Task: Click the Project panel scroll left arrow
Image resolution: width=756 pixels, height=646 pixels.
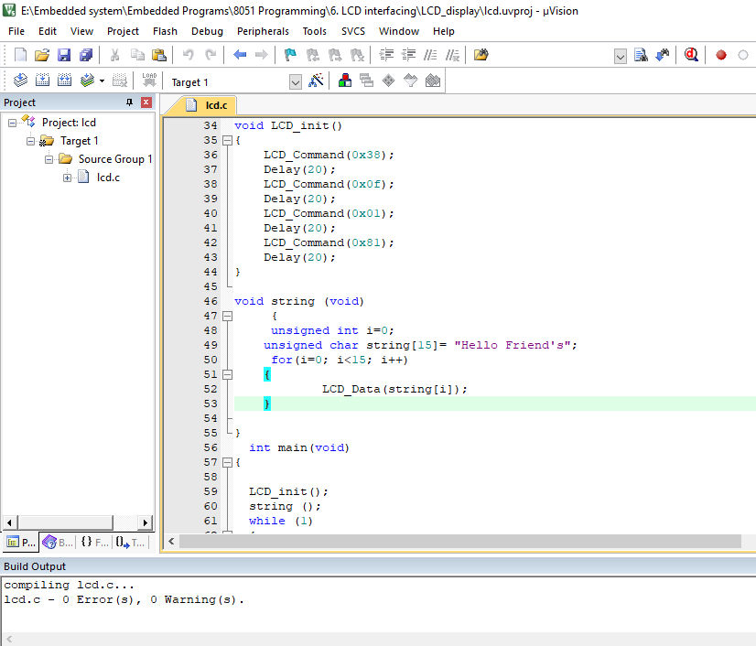Action: point(9,522)
